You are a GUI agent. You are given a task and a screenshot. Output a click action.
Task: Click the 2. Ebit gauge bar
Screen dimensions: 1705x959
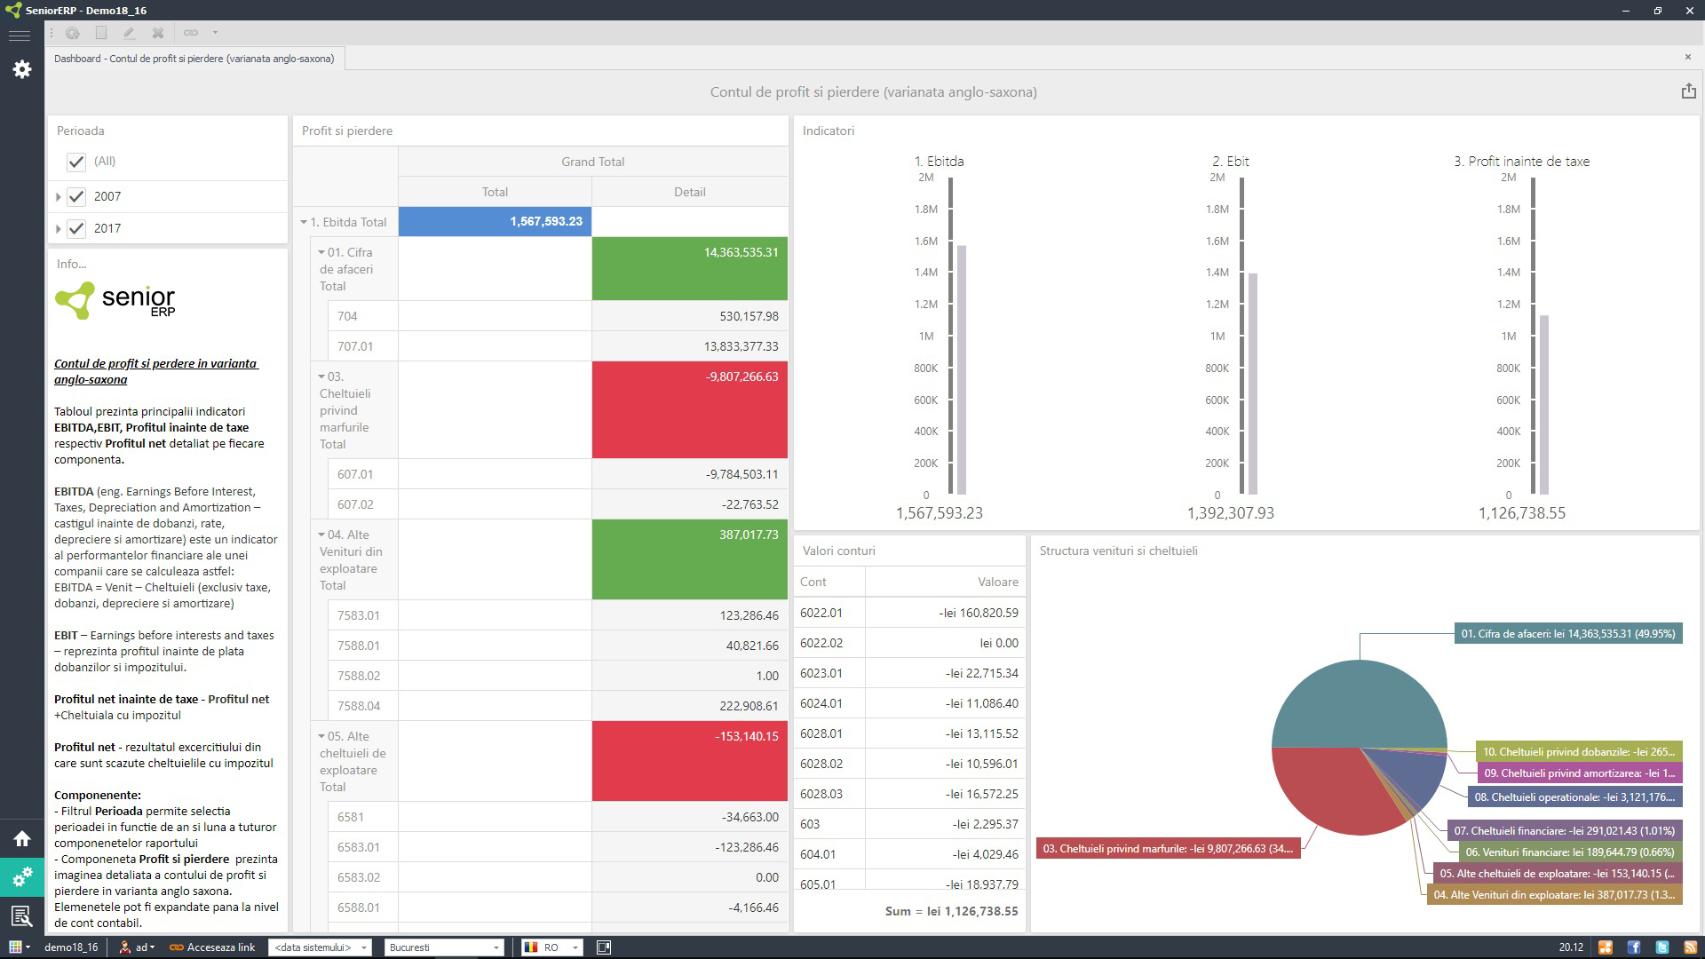[1253, 384]
